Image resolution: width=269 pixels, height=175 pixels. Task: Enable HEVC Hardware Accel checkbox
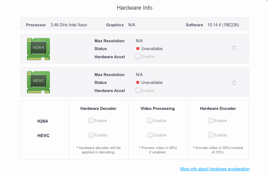(x=138, y=90)
